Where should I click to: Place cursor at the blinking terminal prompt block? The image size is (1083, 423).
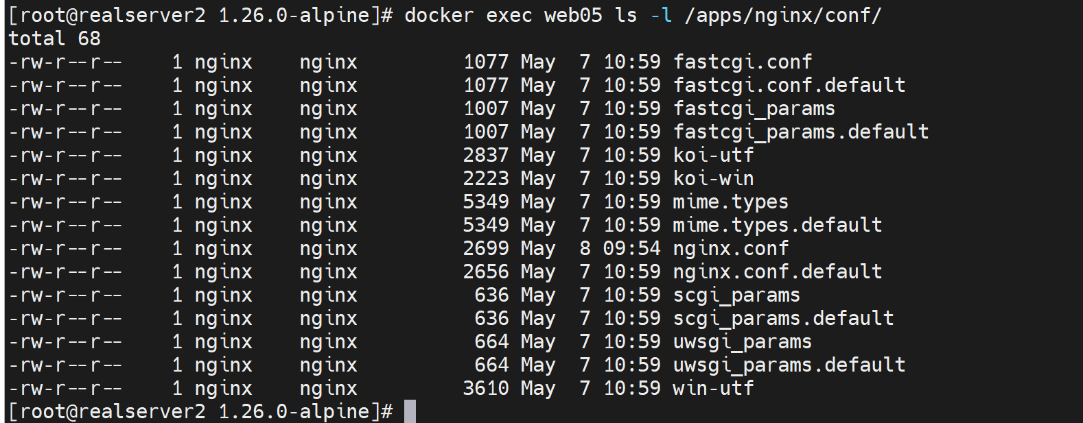(x=410, y=411)
